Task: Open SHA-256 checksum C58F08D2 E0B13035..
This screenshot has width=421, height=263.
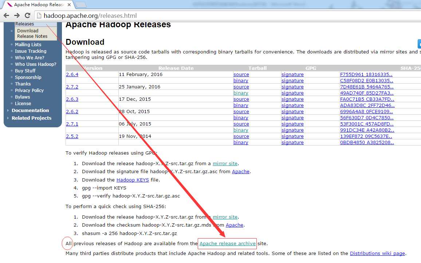Action: 366,81
